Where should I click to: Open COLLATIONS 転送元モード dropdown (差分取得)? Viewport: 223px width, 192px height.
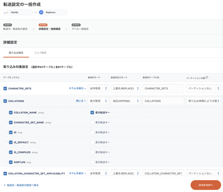[x=98, y=101]
